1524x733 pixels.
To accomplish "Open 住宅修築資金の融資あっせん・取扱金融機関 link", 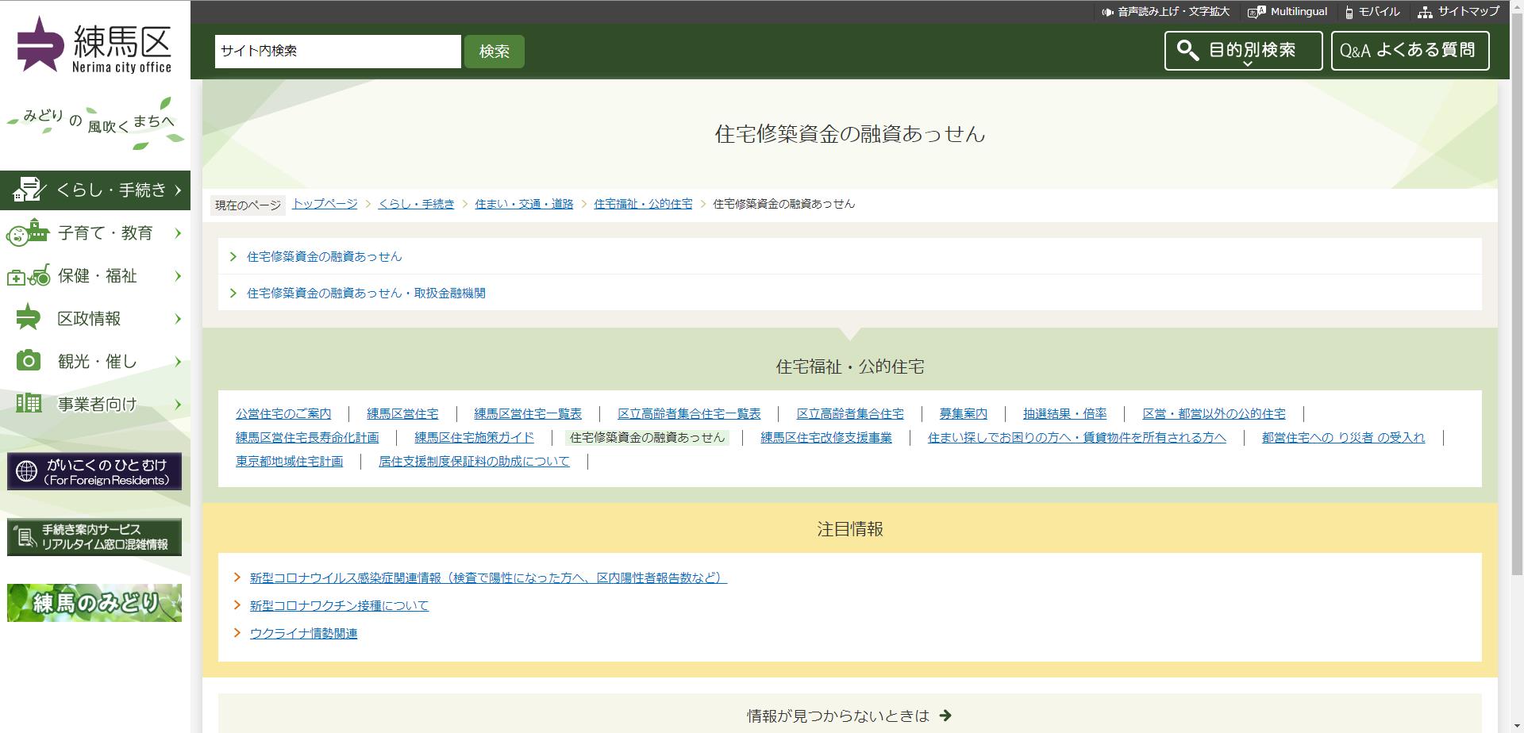I will 366,293.
